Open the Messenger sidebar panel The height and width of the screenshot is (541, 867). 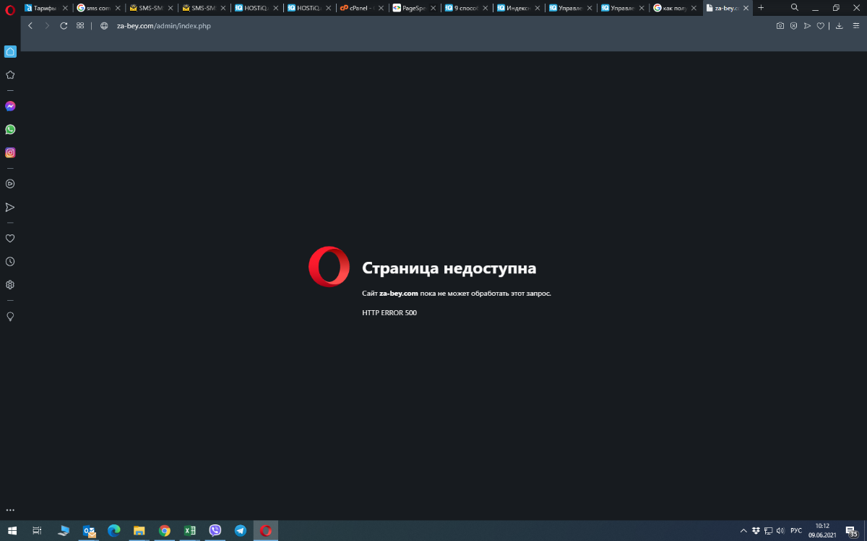click(x=10, y=106)
